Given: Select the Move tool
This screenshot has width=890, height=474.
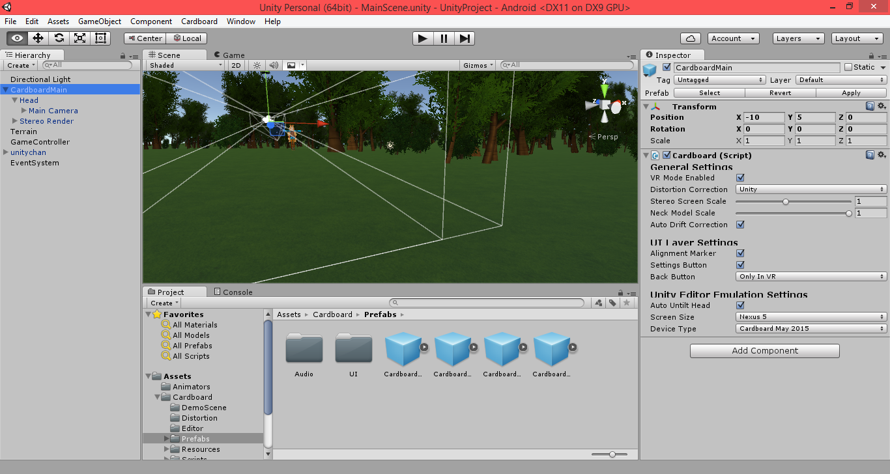Looking at the screenshot, I should pyautogui.click(x=38, y=38).
